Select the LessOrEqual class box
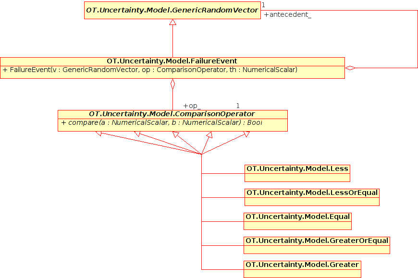The image size is (418, 278). [x=312, y=197]
